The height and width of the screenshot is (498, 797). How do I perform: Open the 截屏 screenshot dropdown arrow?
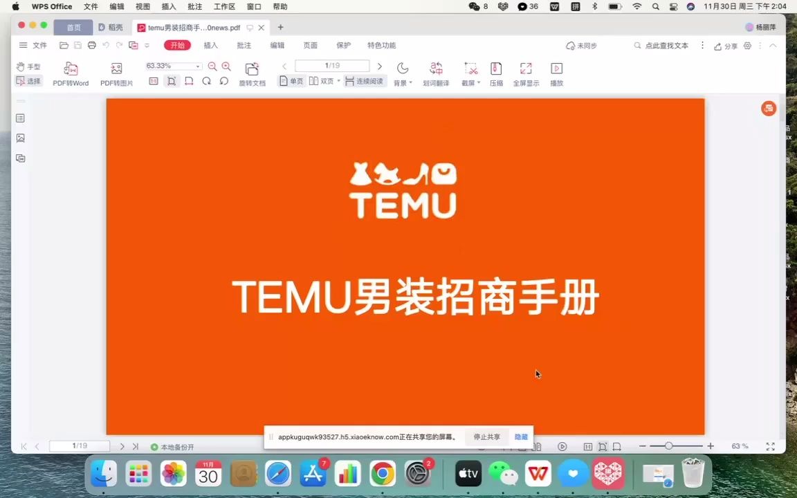tap(480, 82)
